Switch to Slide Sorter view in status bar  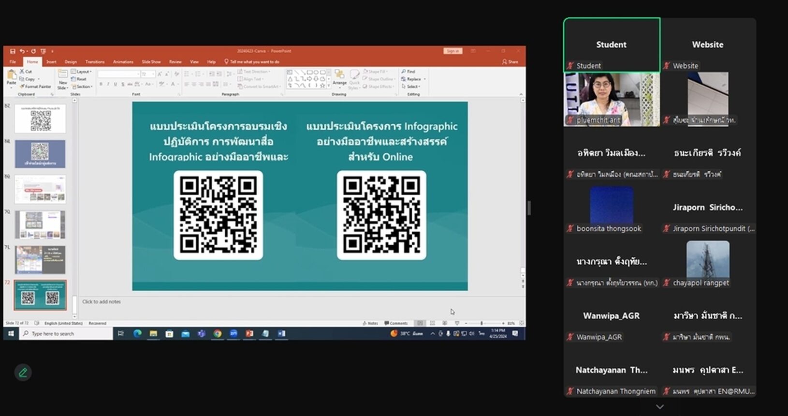tap(432, 323)
